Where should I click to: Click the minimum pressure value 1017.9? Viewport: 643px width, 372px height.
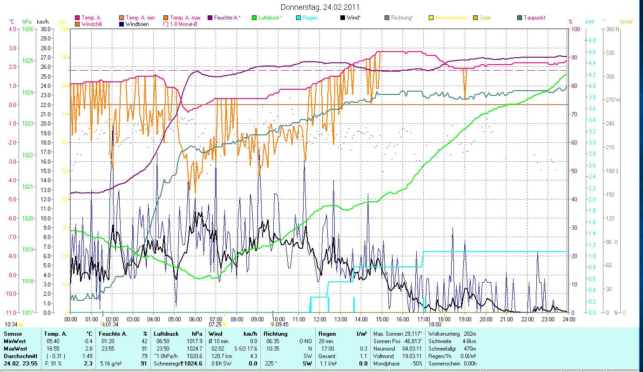194,341
